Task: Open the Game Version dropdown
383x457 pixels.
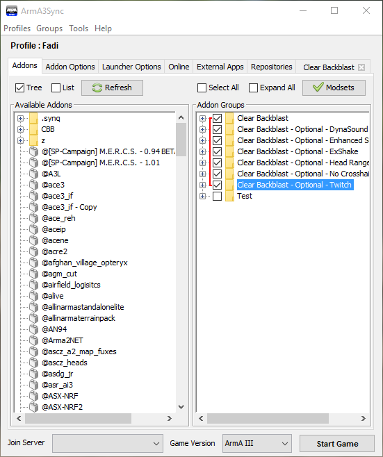Action: (257, 443)
